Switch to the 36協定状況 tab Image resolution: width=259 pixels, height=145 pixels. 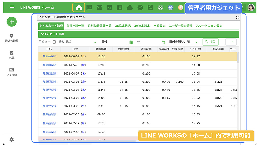[123, 26]
